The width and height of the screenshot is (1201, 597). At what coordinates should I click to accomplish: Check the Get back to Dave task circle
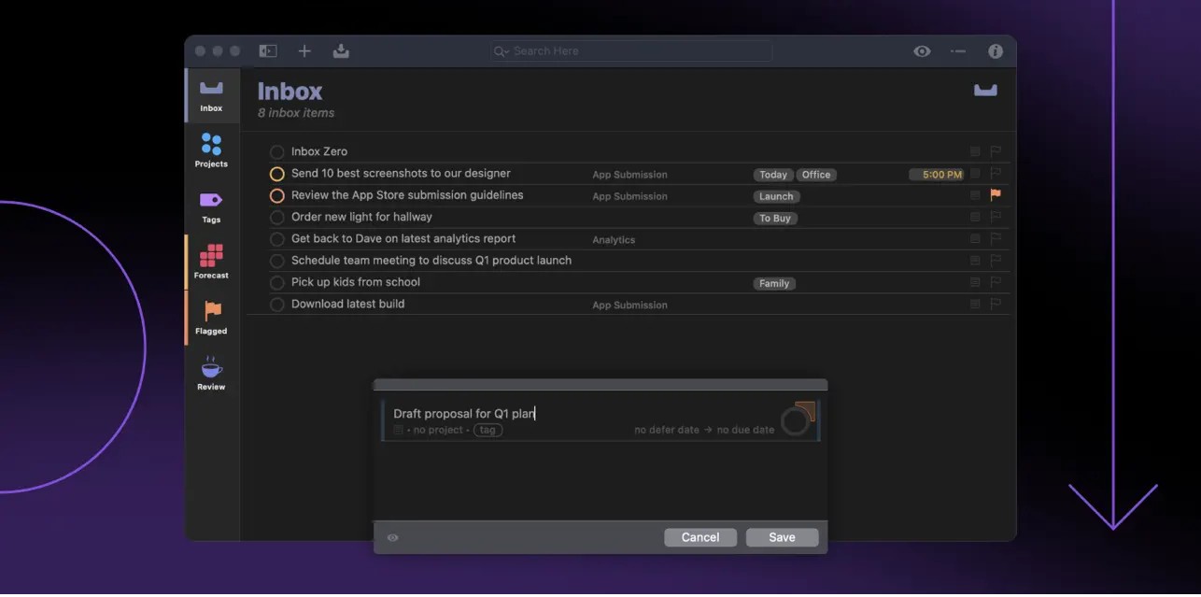click(x=276, y=239)
